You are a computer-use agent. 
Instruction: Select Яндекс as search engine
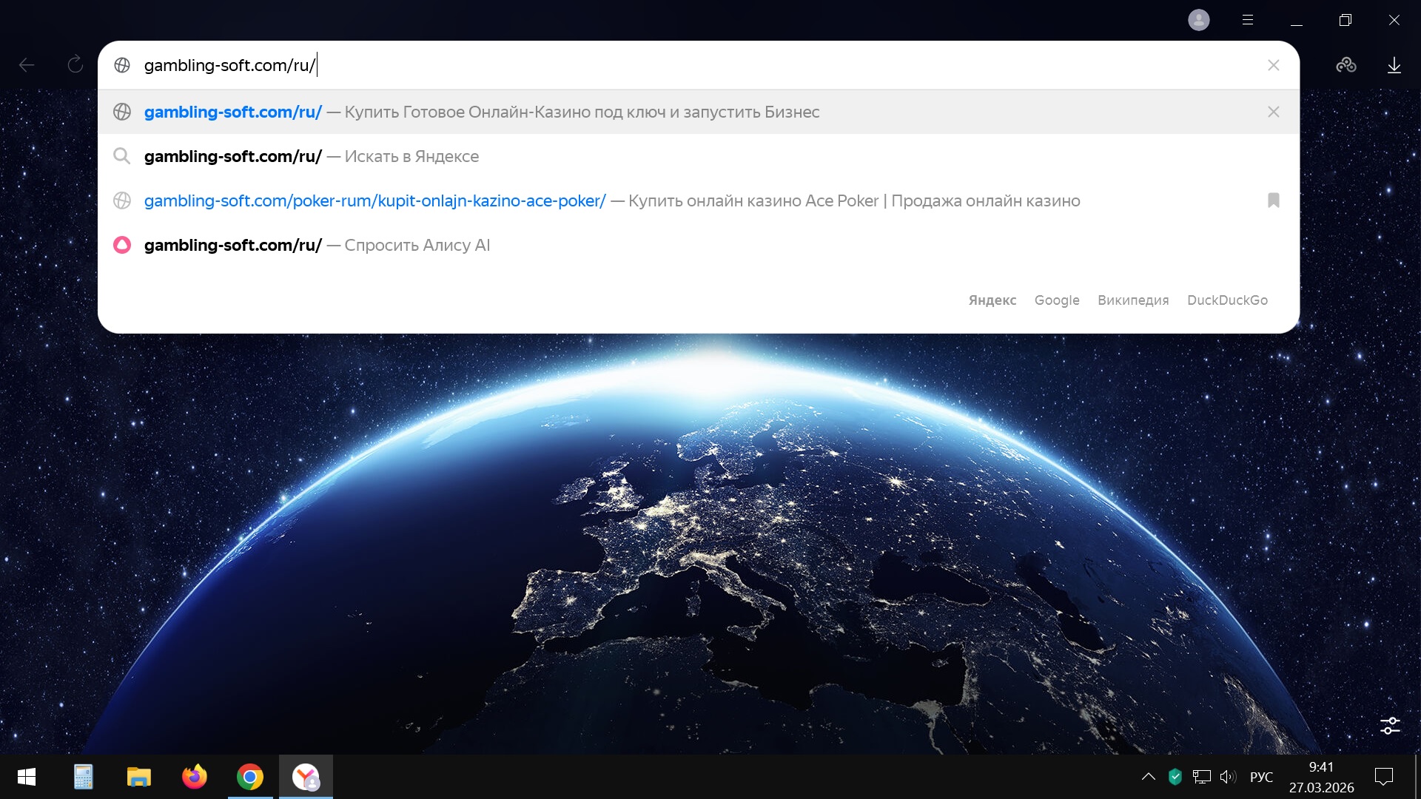(x=992, y=300)
